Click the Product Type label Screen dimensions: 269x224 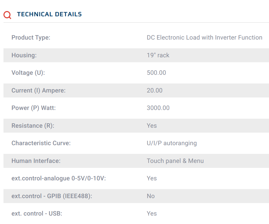coord(31,38)
